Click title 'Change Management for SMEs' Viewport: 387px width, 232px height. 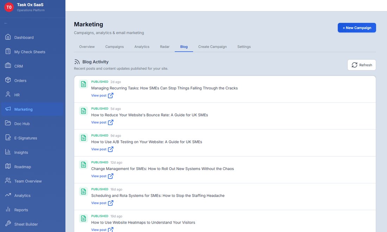tap(163, 169)
